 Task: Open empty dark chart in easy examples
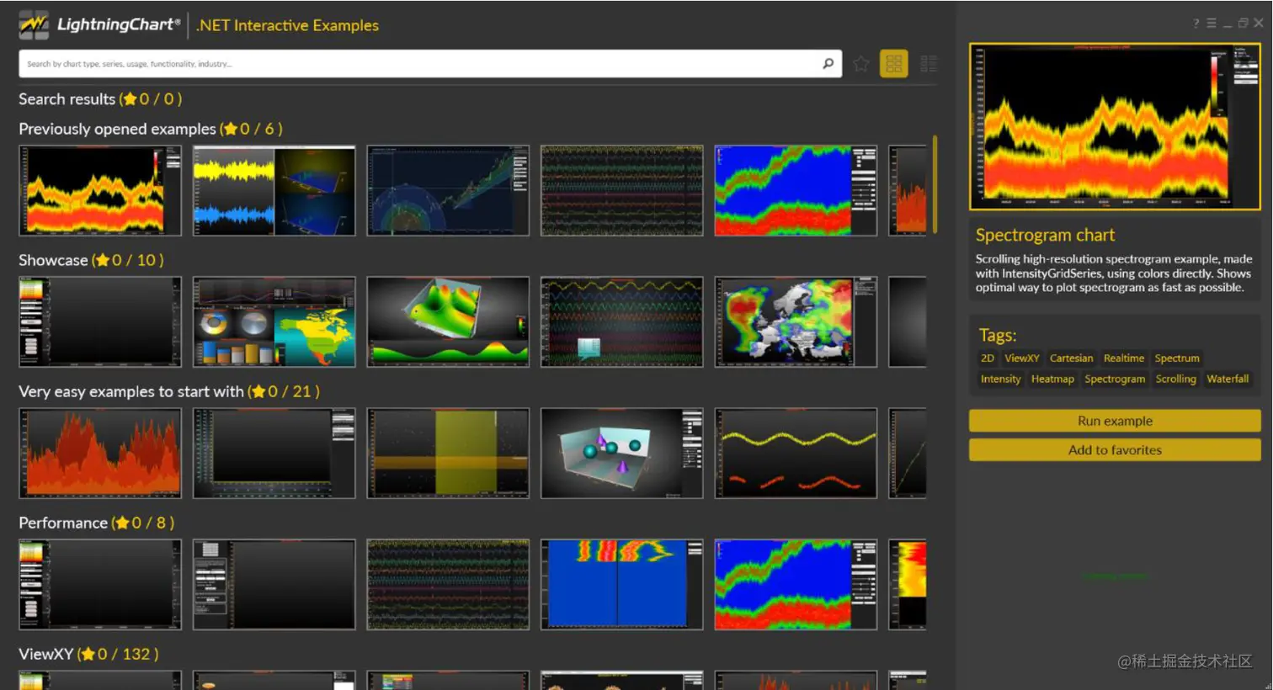click(274, 453)
